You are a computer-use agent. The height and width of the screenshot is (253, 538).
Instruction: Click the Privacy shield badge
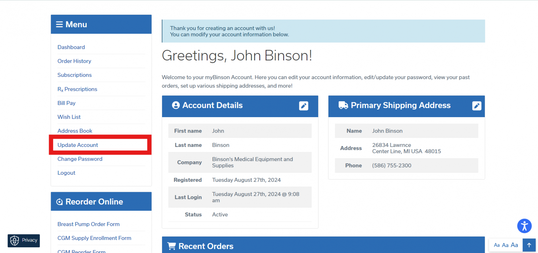pyautogui.click(x=24, y=241)
